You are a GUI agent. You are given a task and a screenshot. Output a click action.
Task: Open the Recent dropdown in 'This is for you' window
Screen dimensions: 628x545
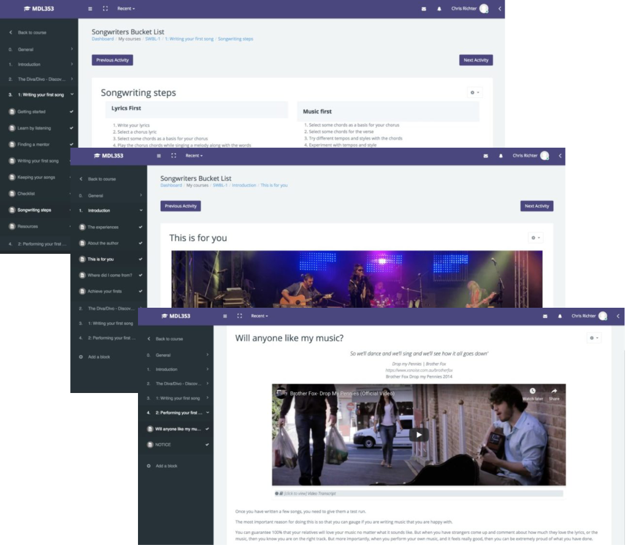point(194,156)
